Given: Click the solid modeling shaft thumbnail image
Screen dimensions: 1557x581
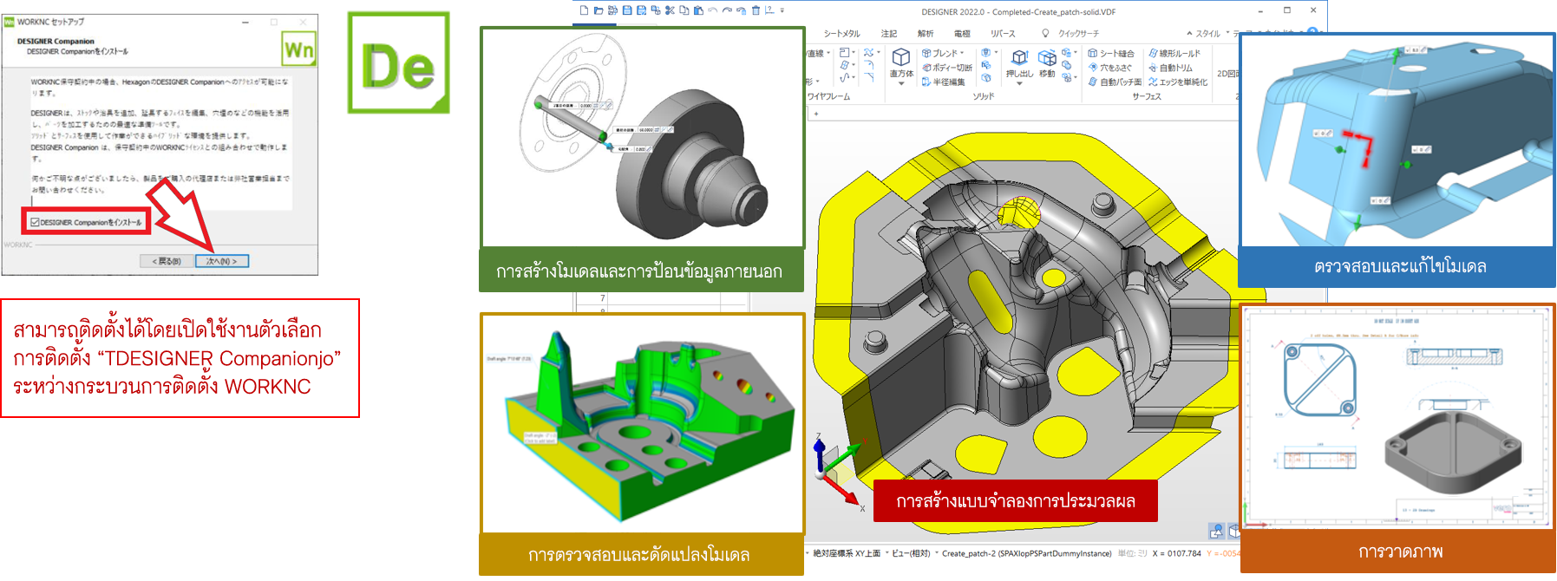Looking at the screenshot, I should (x=642, y=138).
